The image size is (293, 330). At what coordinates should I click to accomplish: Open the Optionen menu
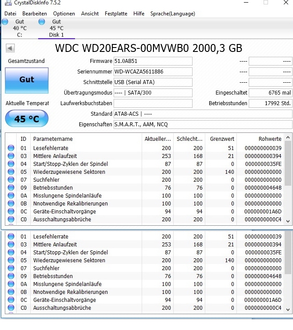click(64, 14)
